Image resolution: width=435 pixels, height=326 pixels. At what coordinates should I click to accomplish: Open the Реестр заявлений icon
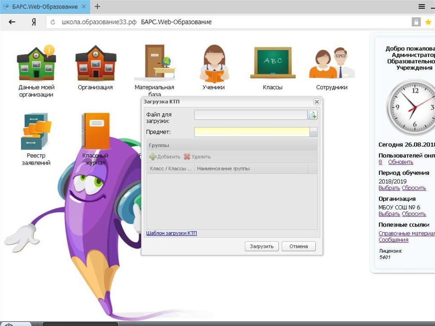pyautogui.click(x=36, y=132)
